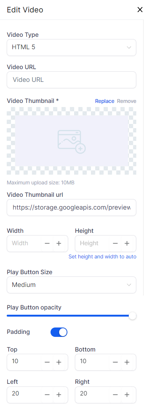Increase Left padding with plus icon
The height and width of the screenshot is (415, 155).
59,395
